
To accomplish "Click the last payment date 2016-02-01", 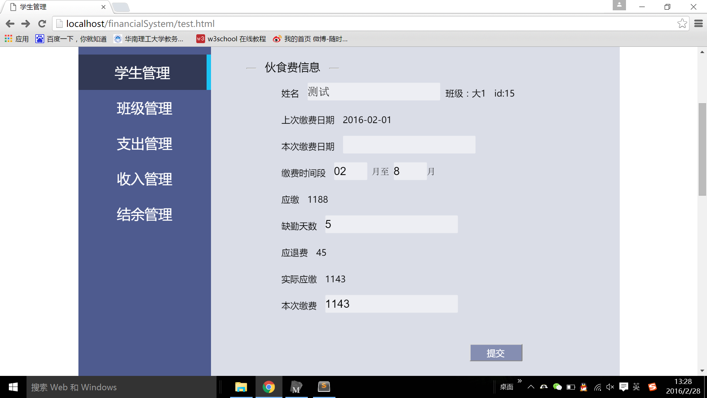I will (367, 120).
